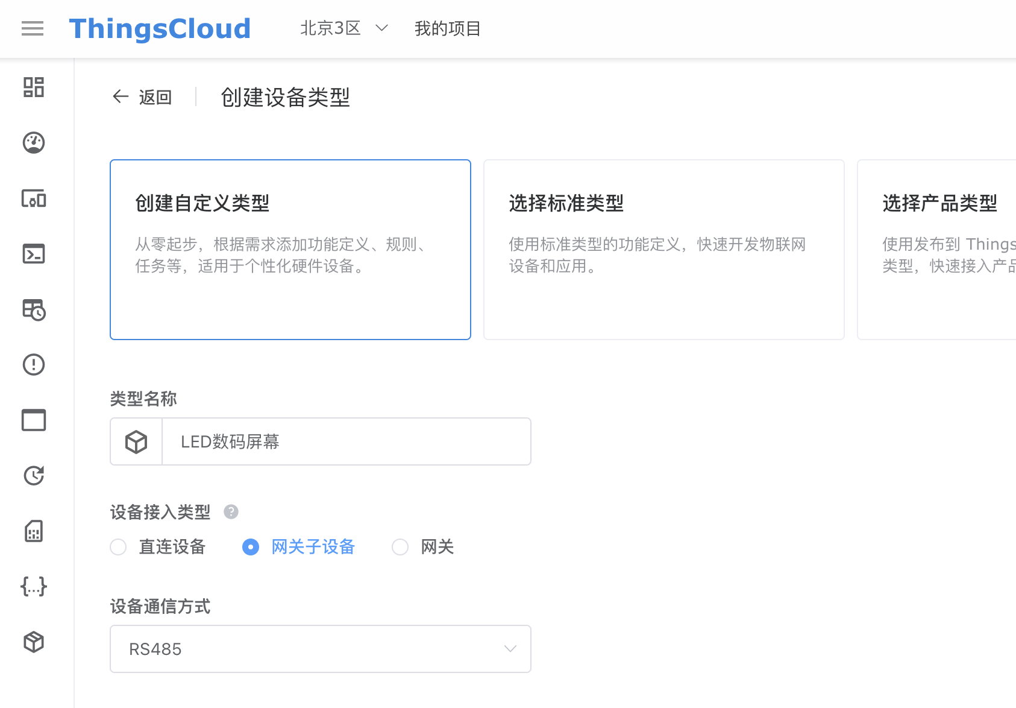The width and height of the screenshot is (1016, 708).
Task: Select the 选择产品类型 card
Action: coord(936,250)
